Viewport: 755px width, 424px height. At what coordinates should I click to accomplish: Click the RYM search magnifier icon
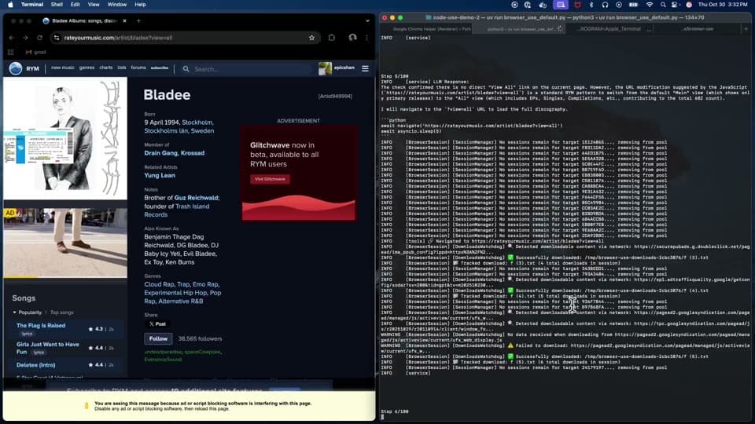pos(186,69)
